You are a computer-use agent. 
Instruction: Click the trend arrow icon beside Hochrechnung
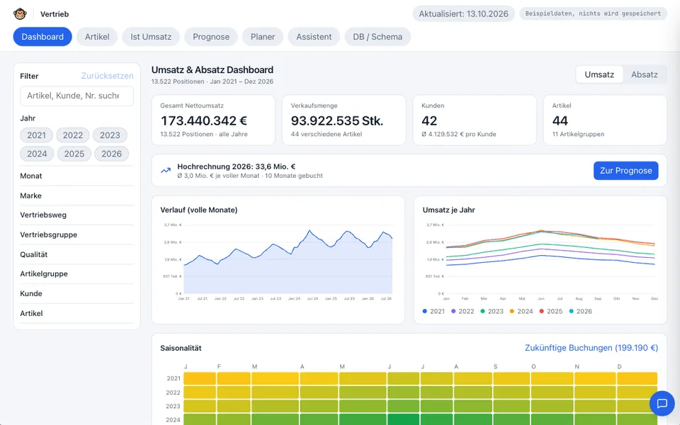pyautogui.click(x=166, y=171)
